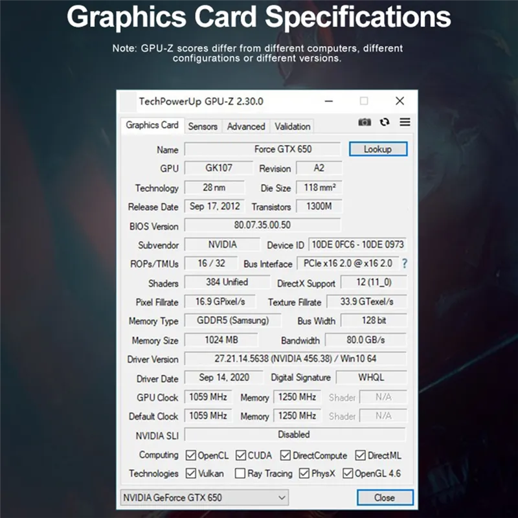Click the refresh icon in the toolbar
This screenshot has height=518, width=518.
(384, 122)
